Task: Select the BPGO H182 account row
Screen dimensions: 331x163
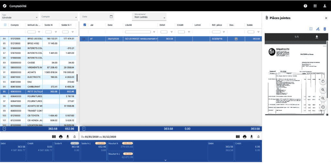Action: coord(39,43)
